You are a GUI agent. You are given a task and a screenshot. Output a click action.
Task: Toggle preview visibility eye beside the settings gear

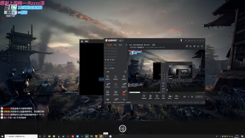(188, 97)
